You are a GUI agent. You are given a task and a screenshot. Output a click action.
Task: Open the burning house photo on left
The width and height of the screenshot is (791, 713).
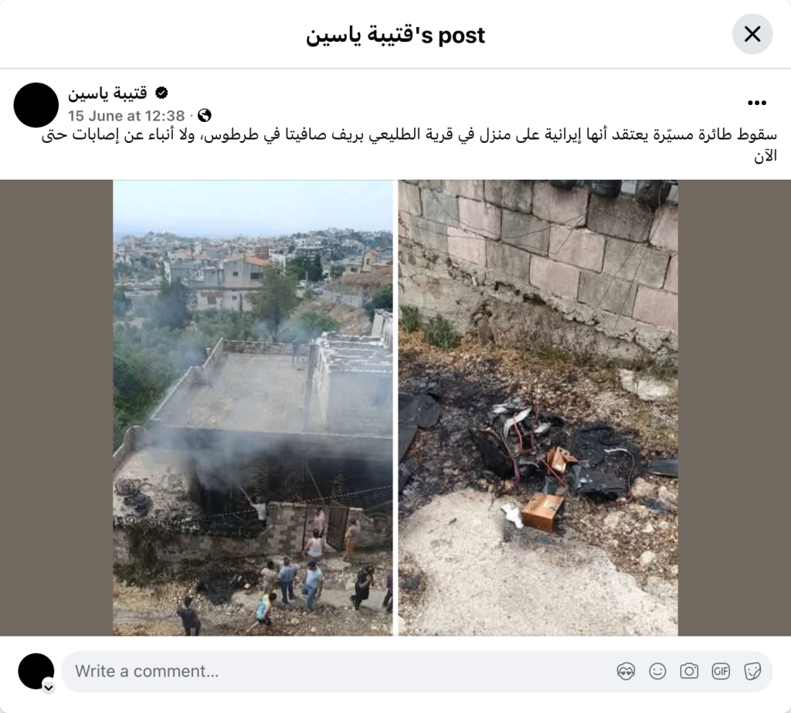point(253,408)
